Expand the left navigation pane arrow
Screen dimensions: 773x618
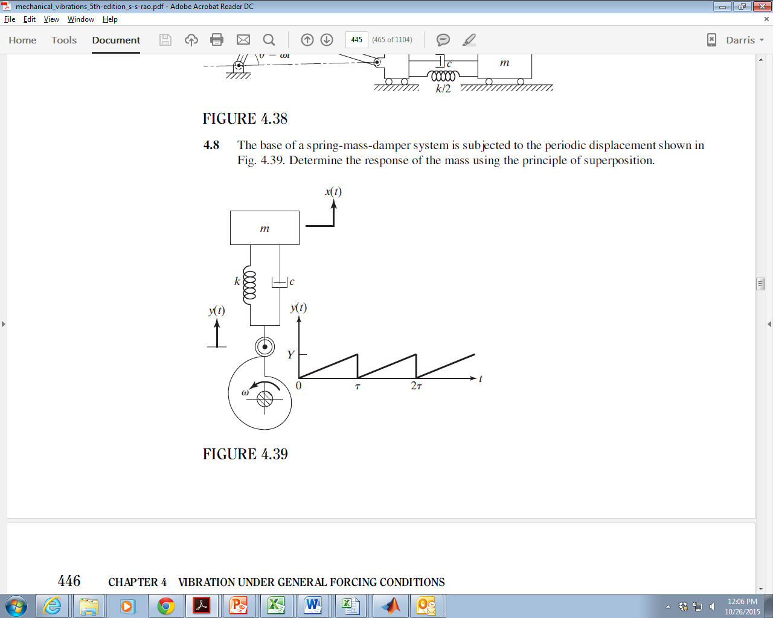tap(4, 323)
